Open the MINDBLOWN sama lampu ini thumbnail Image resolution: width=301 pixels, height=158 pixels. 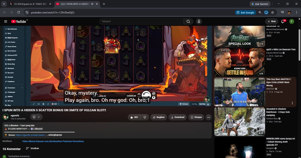coord(240,148)
